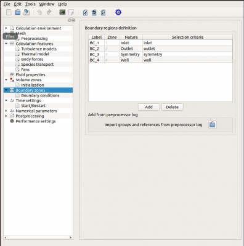Sort by the Zone column header
This screenshot has width=244, height=246.
(x=112, y=37)
